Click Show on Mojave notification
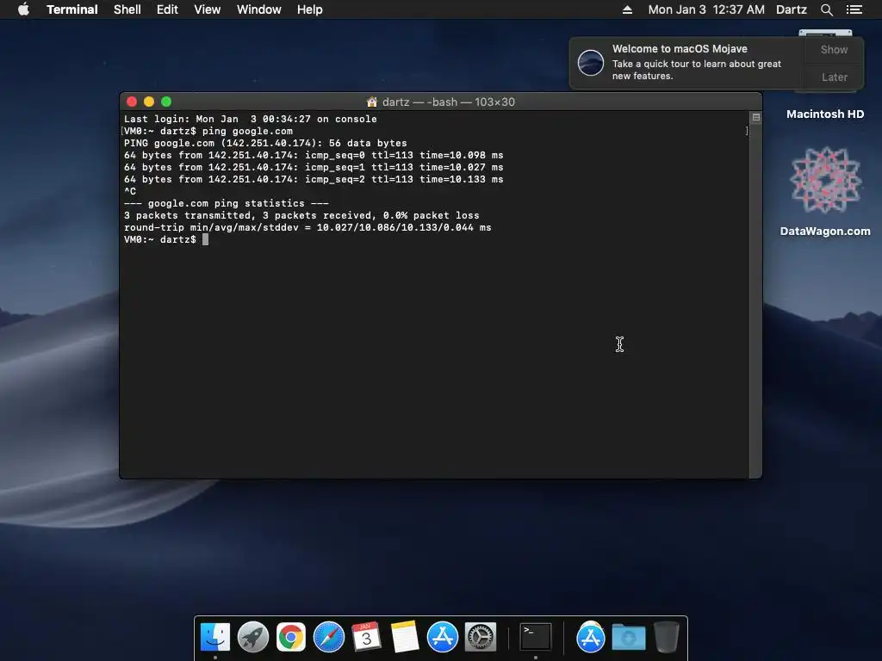Viewport: 882px width, 661px height. [834, 49]
